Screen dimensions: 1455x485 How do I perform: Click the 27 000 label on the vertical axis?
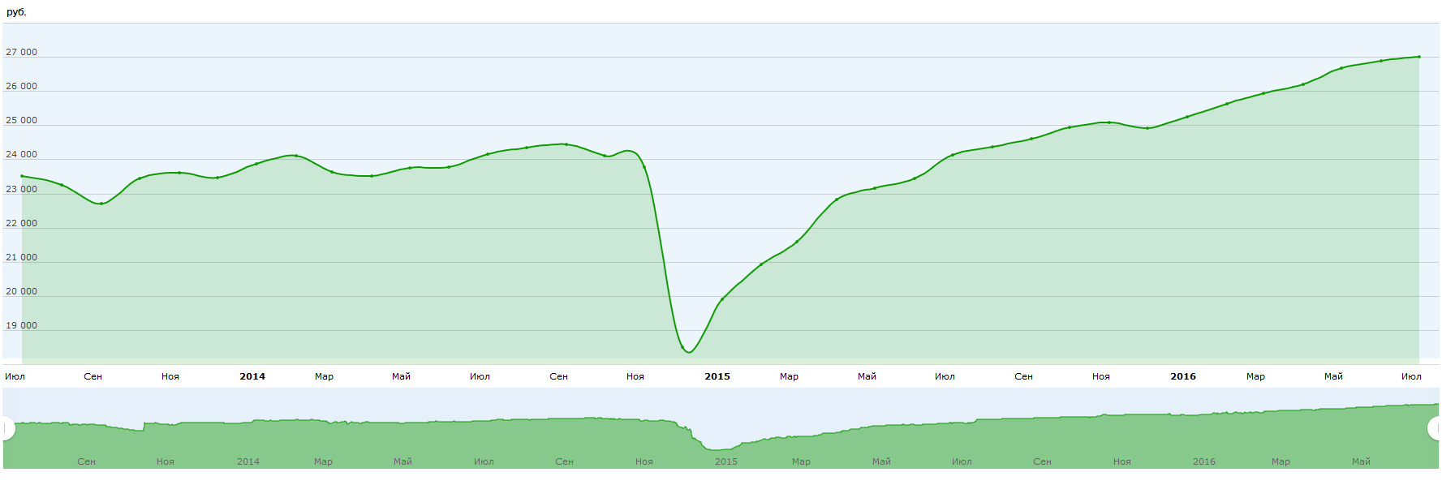pyautogui.click(x=22, y=52)
